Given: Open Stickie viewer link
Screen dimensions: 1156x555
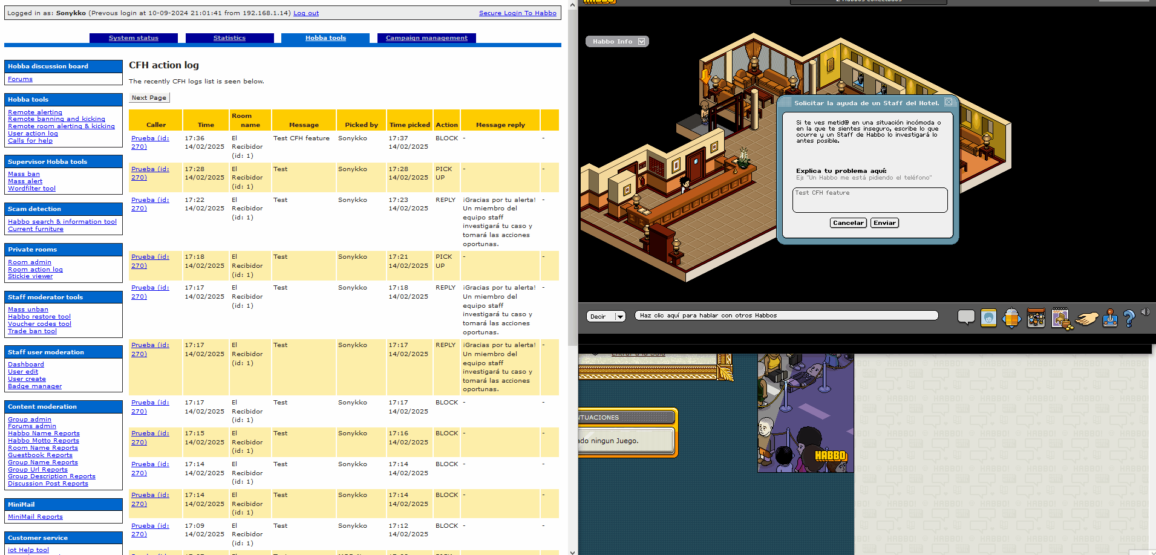Looking at the screenshot, I should (x=30, y=276).
